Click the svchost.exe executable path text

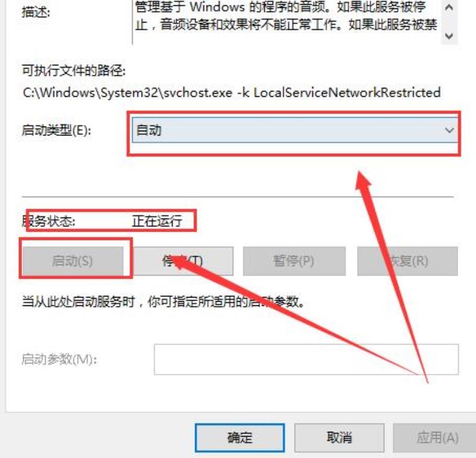[x=231, y=93]
